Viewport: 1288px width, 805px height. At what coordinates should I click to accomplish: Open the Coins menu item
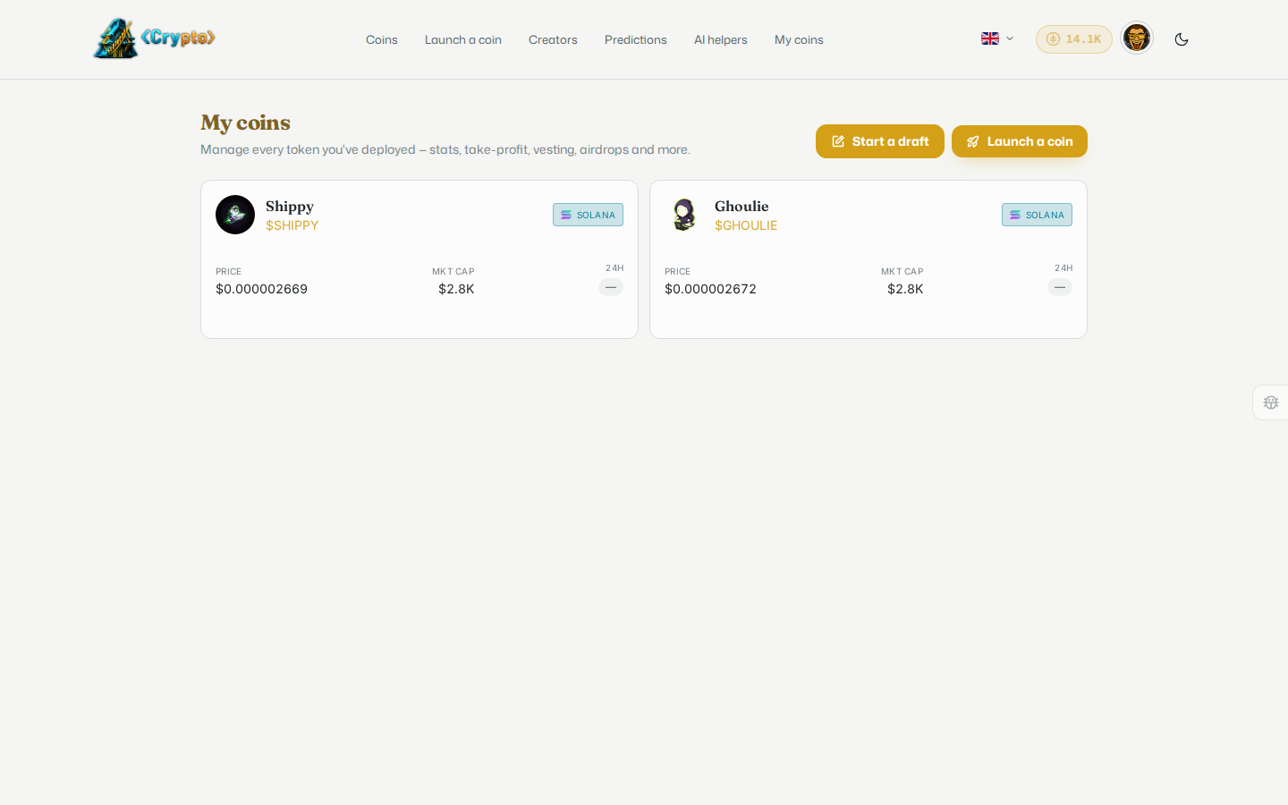pyautogui.click(x=382, y=39)
